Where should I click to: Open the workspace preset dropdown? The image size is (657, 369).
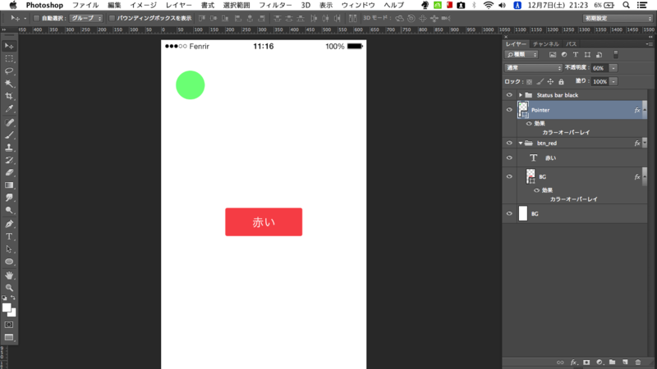pos(618,18)
